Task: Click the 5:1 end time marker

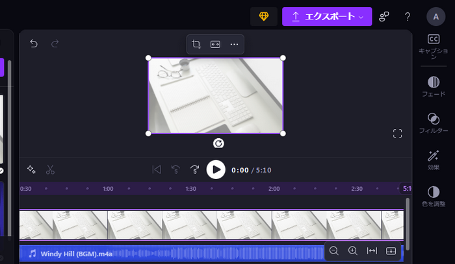Action: click(406, 189)
